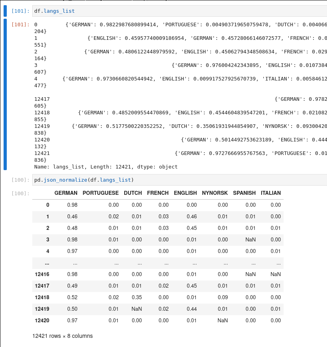The height and width of the screenshot is (347, 327).
Task: Click row index 12416 in the table
Action: tap(42, 274)
